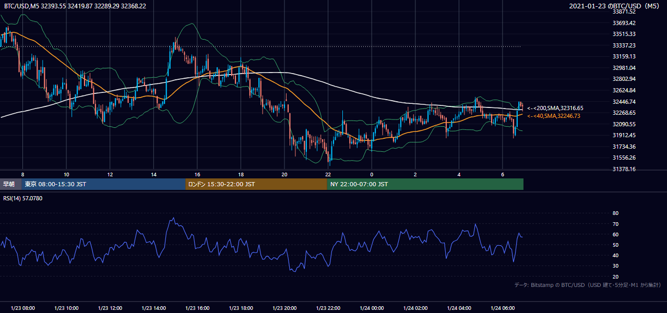The height and width of the screenshot is (313, 667).
Task: Click the 1/23 14:00 date axis label
Action: [154, 308]
